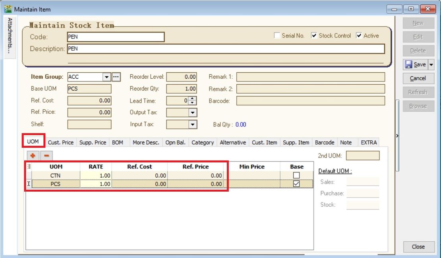The image size is (441, 258).
Task: Click the Lead Time spinner control
Action: click(x=193, y=101)
